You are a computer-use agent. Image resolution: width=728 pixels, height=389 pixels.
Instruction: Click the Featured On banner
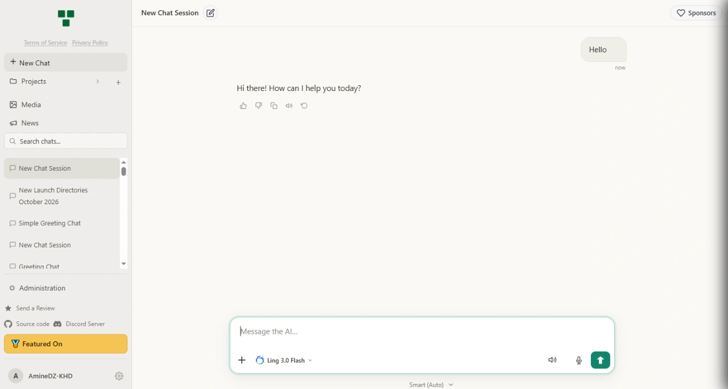click(x=66, y=344)
